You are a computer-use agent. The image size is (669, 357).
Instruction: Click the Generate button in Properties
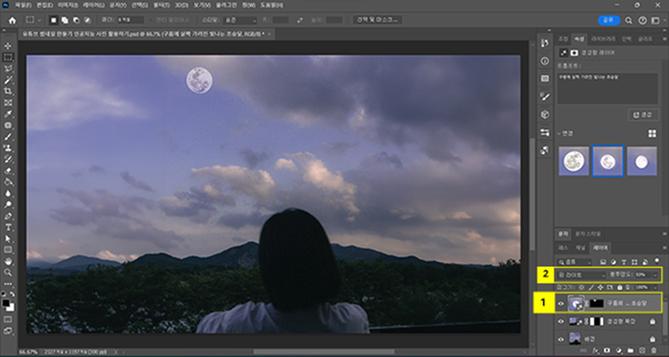click(641, 114)
